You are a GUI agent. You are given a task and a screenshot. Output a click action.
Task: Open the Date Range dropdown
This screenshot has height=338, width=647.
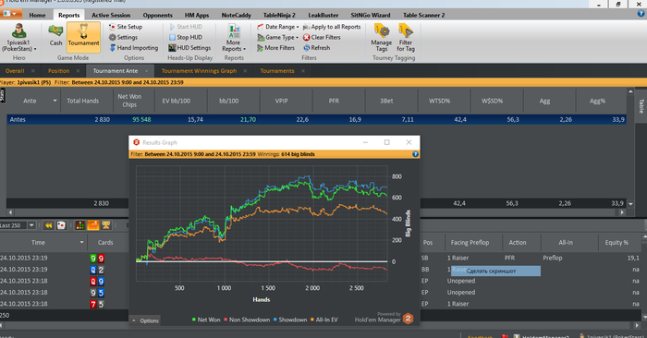point(277,27)
